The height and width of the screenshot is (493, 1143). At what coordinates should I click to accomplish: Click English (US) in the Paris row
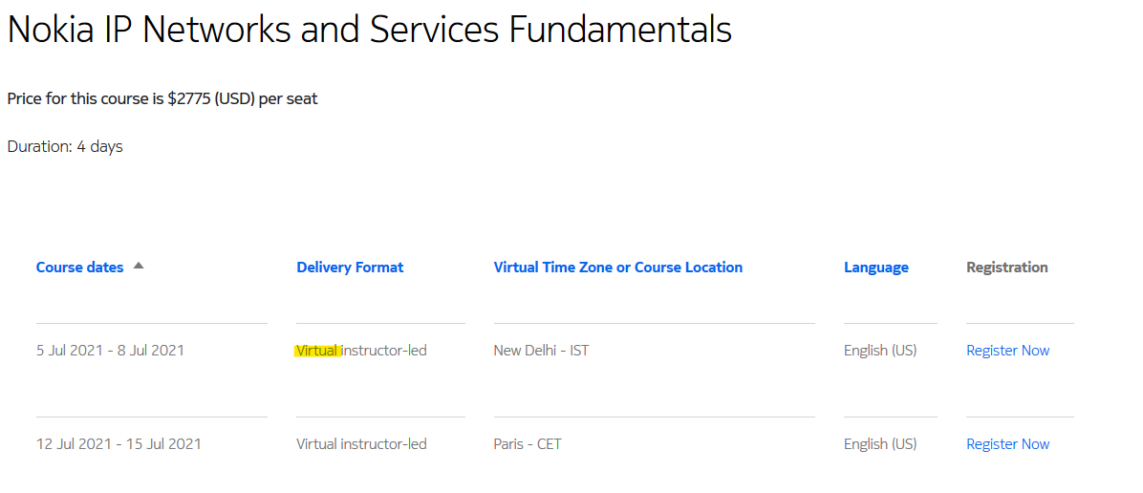pos(879,444)
